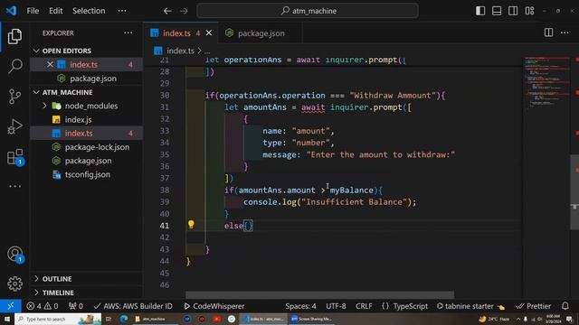Open the Run and Debug view
Screen dimensions: 579x325
pyautogui.click(x=14, y=126)
